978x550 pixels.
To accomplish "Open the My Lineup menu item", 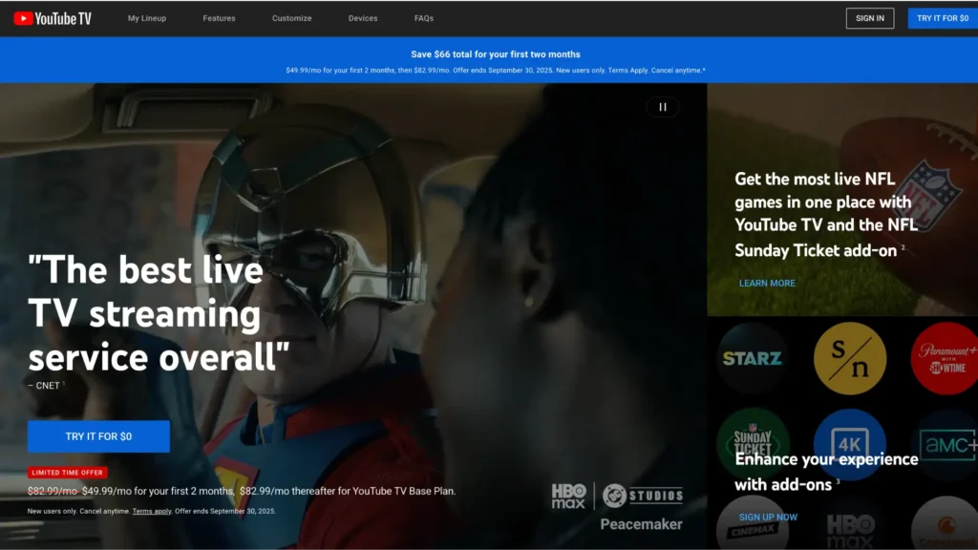I will coord(147,18).
